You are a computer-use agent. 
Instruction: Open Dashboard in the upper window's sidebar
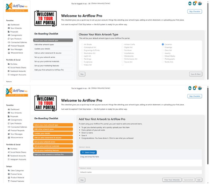(15, 25)
